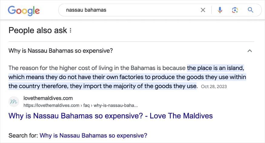
Task: Click the Oct 28, 2023 date label
Action: pos(214,87)
